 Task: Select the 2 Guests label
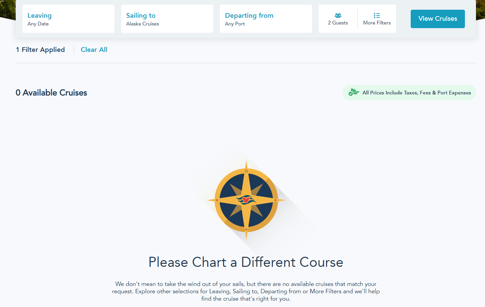[x=338, y=23]
